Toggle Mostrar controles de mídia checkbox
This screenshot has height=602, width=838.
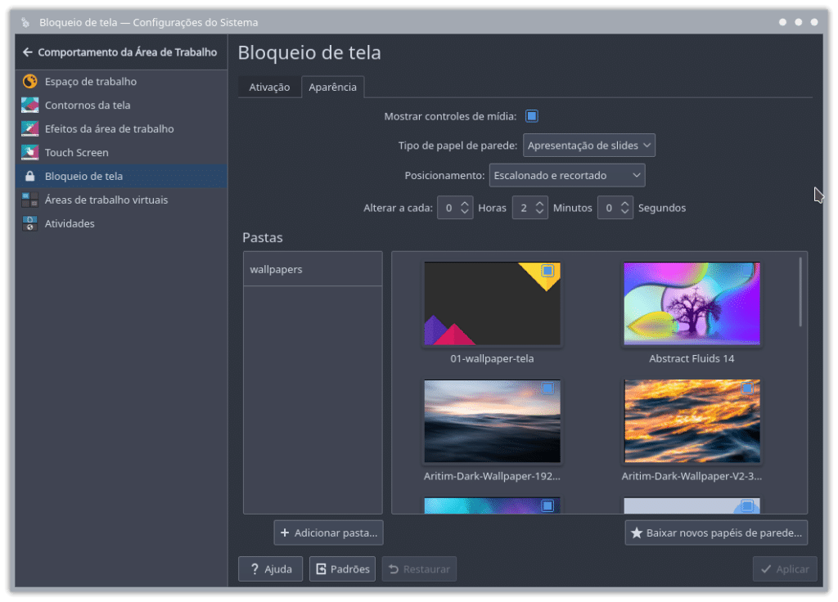(532, 116)
